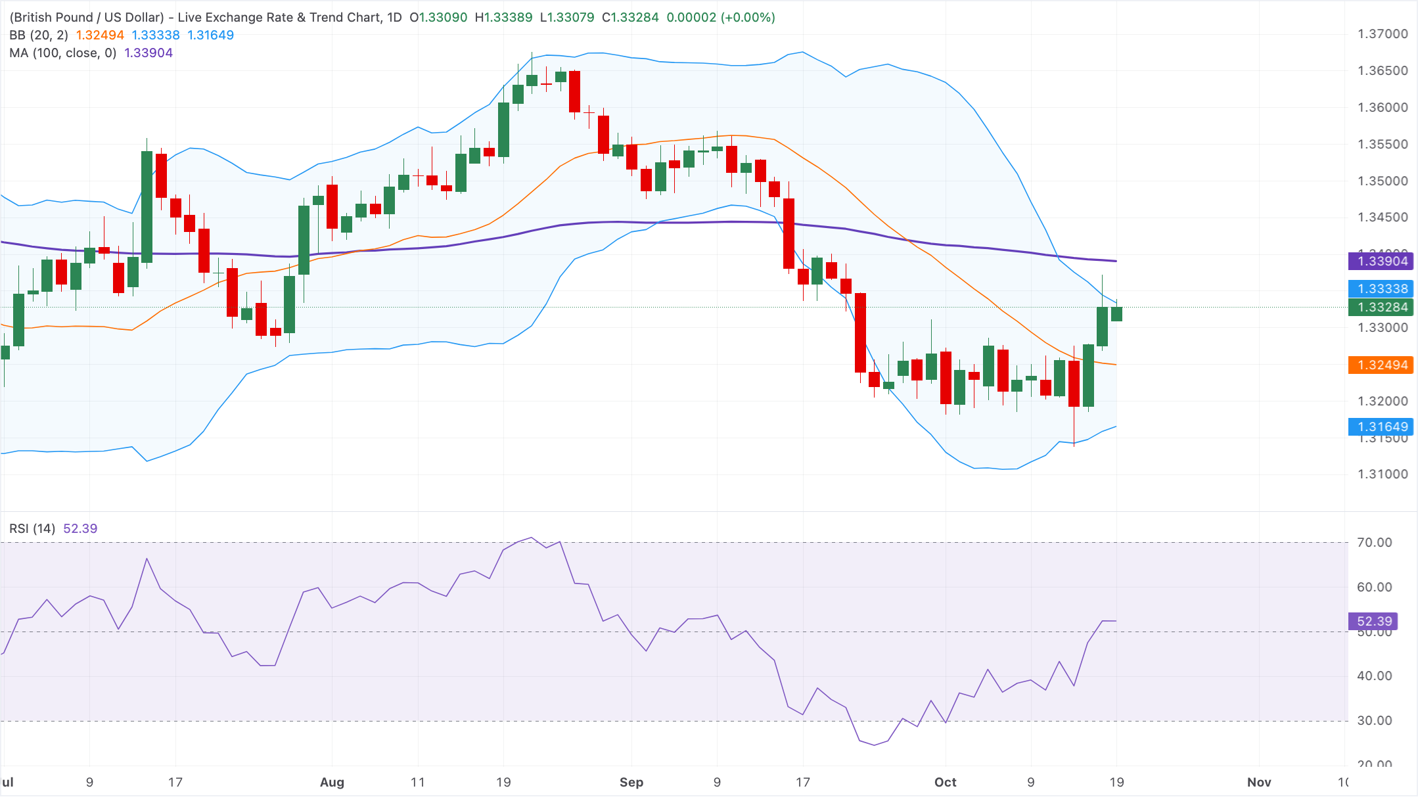Click the 1.37000 price axis label
The image size is (1418, 803).
pyautogui.click(x=1383, y=34)
